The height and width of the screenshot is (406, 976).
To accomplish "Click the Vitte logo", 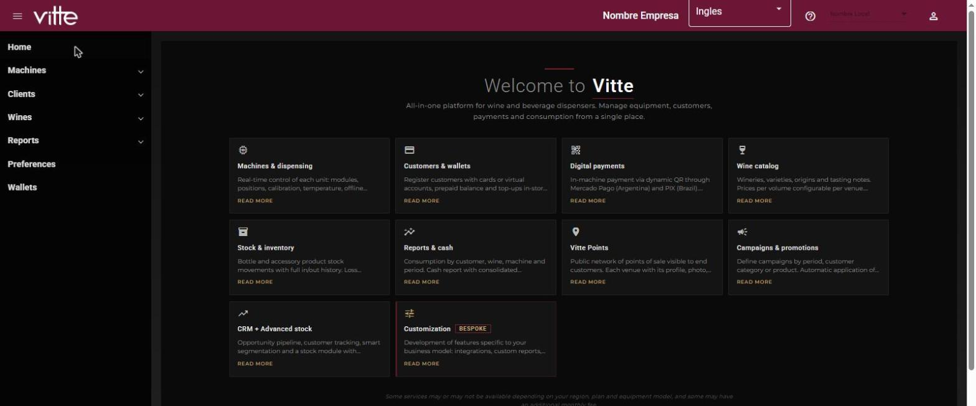I will coord(55,16).
